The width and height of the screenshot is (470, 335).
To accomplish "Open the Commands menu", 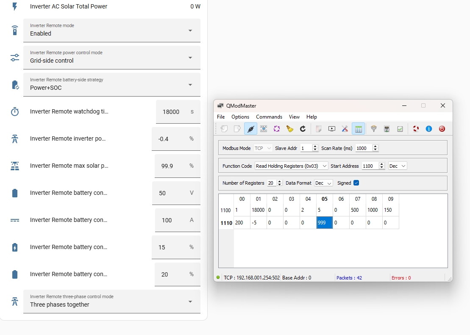I will click(x=269, y=117).
